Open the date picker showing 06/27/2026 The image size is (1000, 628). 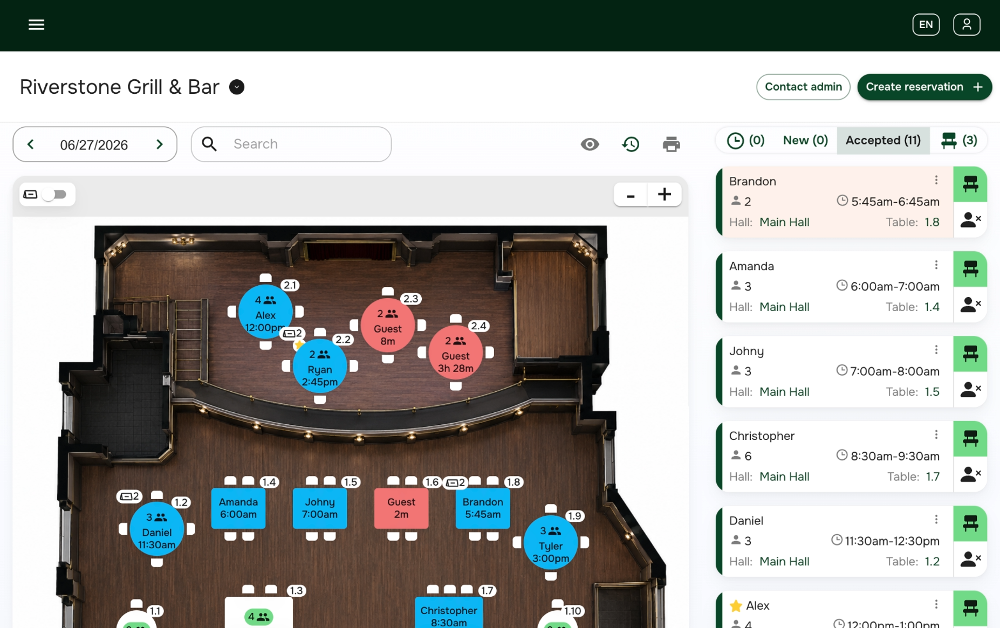[94, 145]
